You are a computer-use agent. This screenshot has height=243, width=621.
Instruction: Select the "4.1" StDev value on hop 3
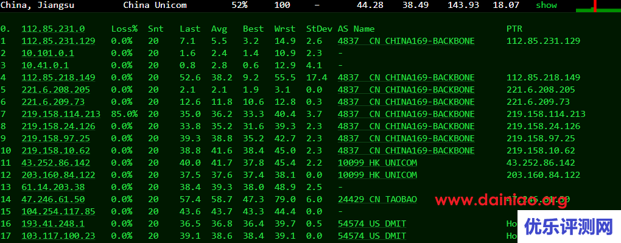tap(314, 65)
